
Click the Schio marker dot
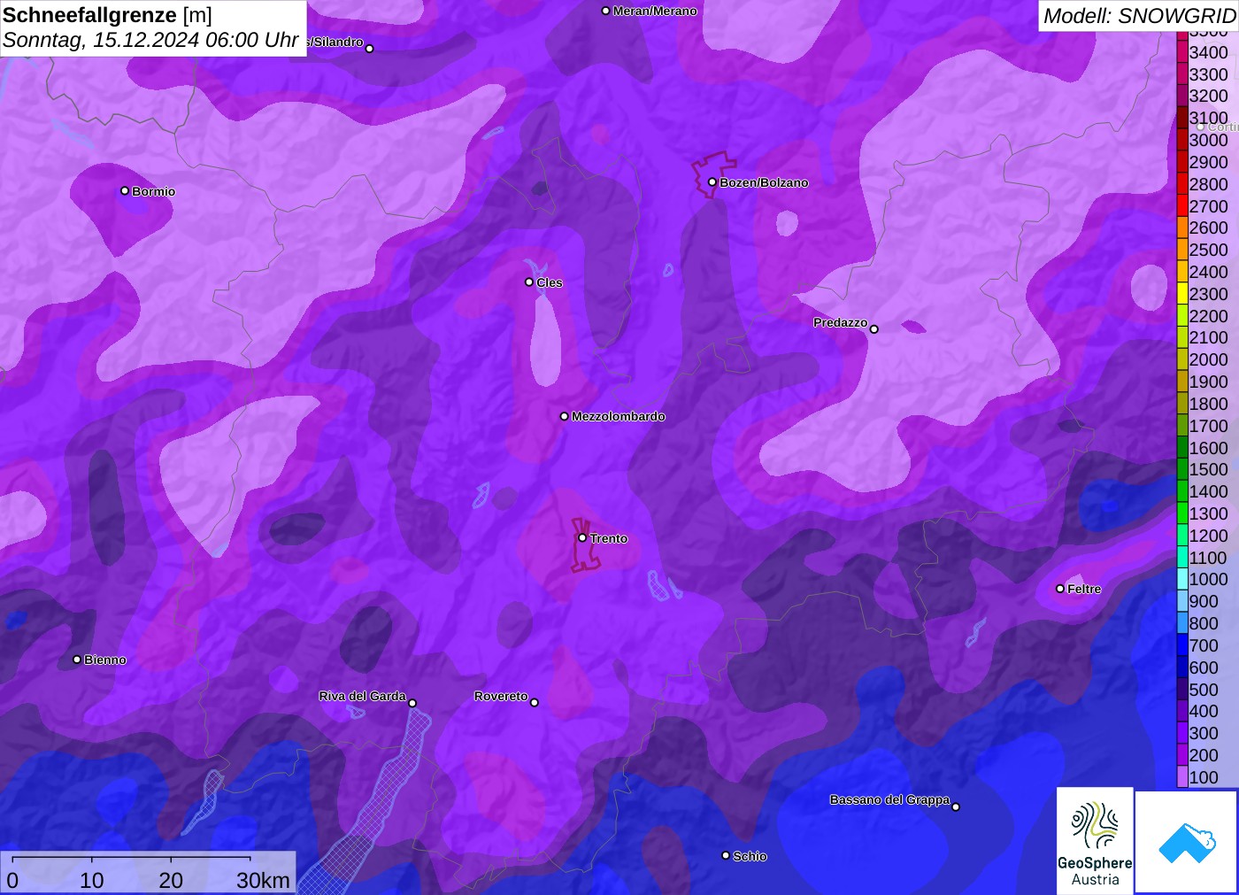(726, 856)
